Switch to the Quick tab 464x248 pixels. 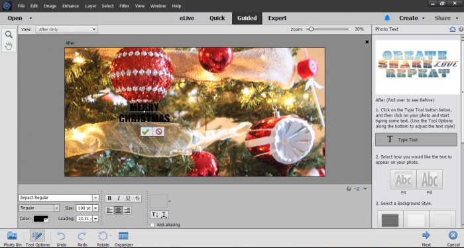pos(217,18)
